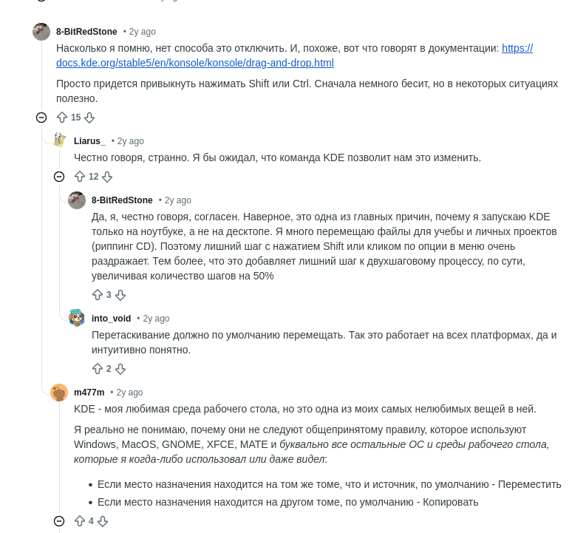569x533 pixels.
Task: Collapse the top 8-BitRedStone comment thread
Action: tap(41, 118)
